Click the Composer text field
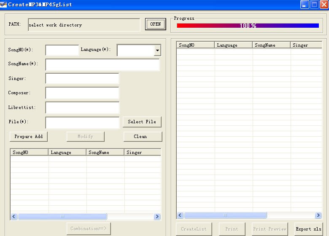This screenshot has width=329, height=236. [x=82, y=93]
